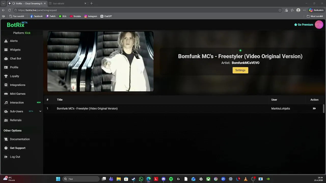This screenshot has height=183, width=326.
Task: Open the Youtube bookmark
Action: coord(75,16)
